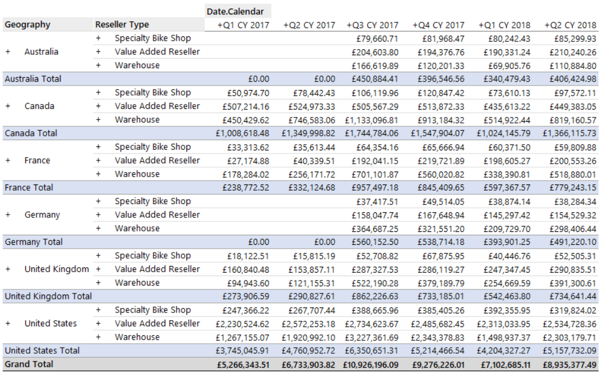
Task: Click the Geography column header
Action: click(x=28, y=25)
